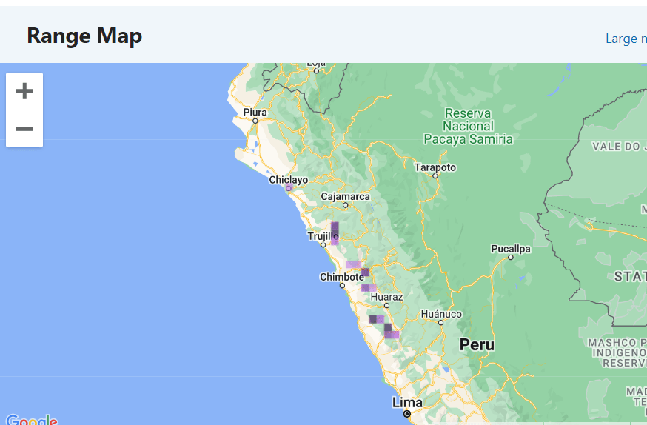This screenshot has height=425, width=647.
Task: Click the Peru country label
Action: click(477, 344)
